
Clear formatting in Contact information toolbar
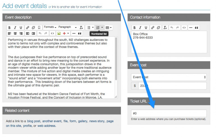[165, 28]
